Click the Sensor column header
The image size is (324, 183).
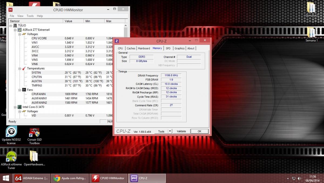[36, 21]
